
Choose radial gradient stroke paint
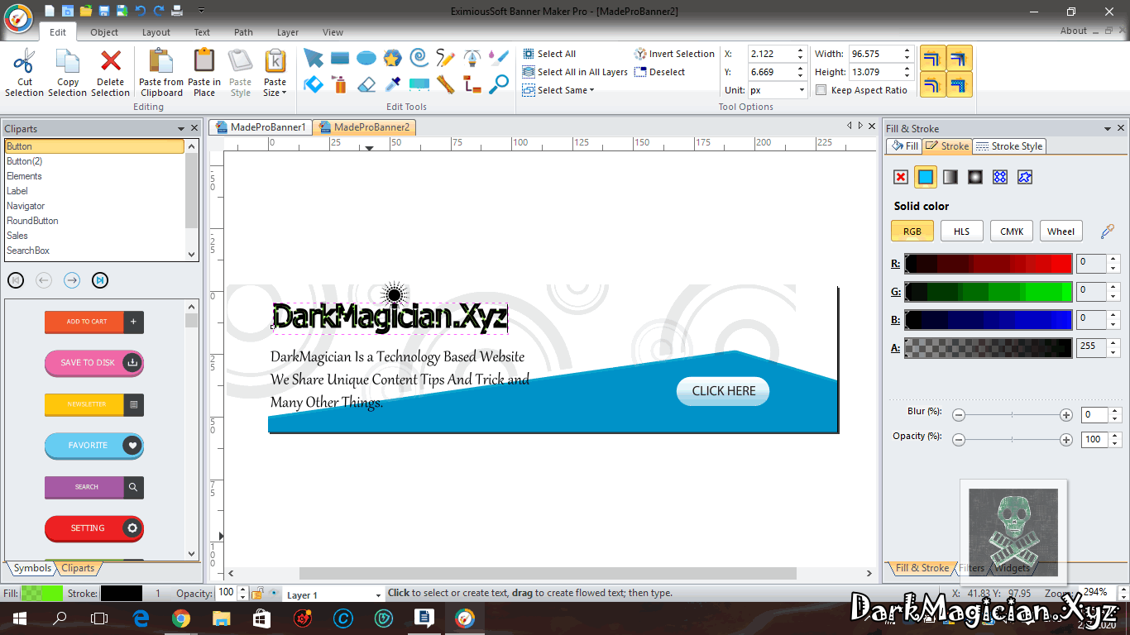[x=975, y=177]
